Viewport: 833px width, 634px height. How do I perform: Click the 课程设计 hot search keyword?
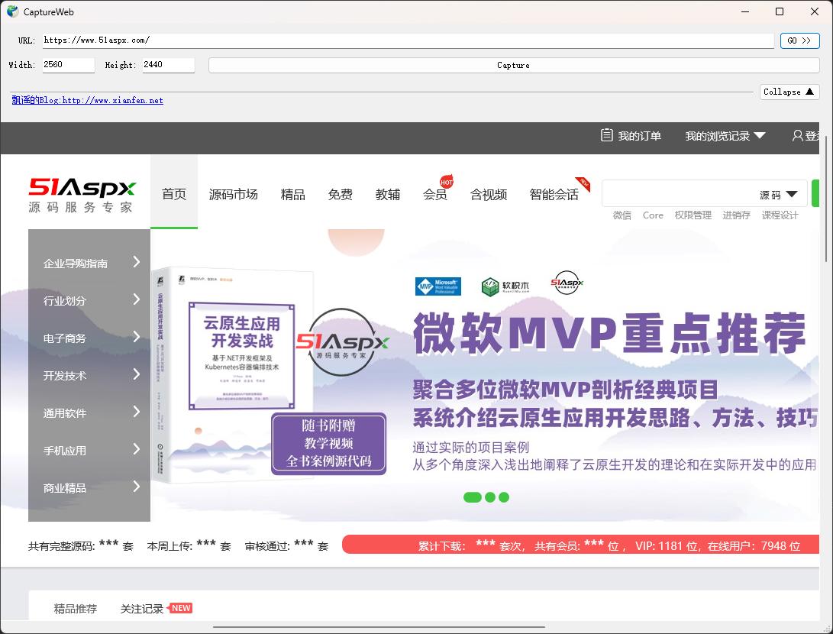click(780, 215)
